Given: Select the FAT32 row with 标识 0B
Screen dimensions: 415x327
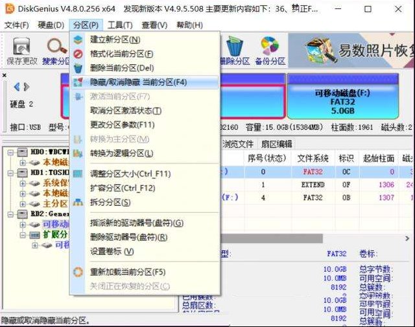Looking at the screenshot, I should click(316, 197).
